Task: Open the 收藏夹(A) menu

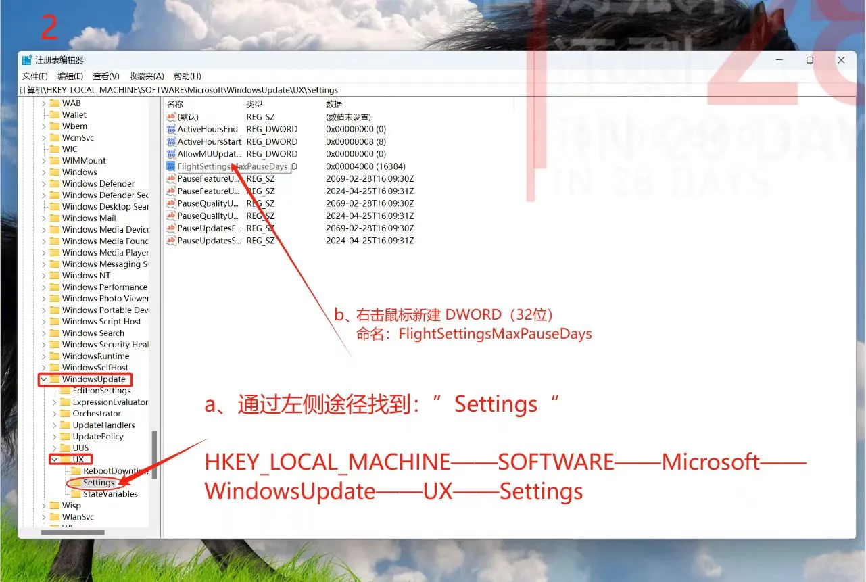Action: (x=147, y=76)
